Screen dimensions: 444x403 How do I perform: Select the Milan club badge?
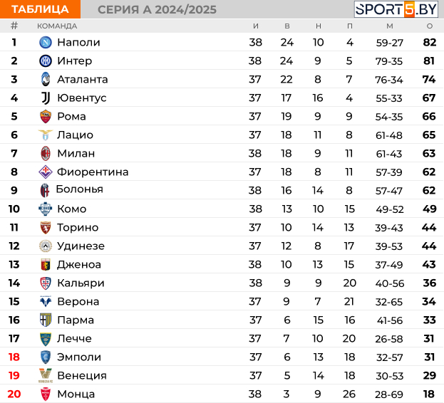click(46, 153)
